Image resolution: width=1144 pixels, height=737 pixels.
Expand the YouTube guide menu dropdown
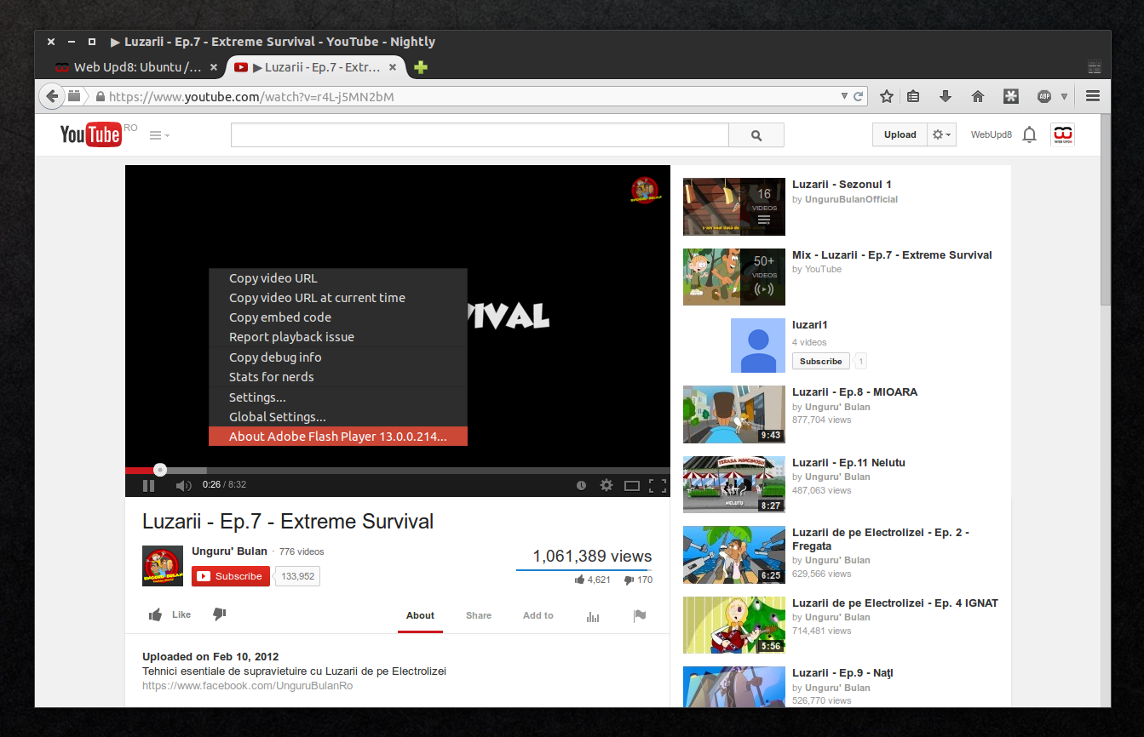(159, 135)
